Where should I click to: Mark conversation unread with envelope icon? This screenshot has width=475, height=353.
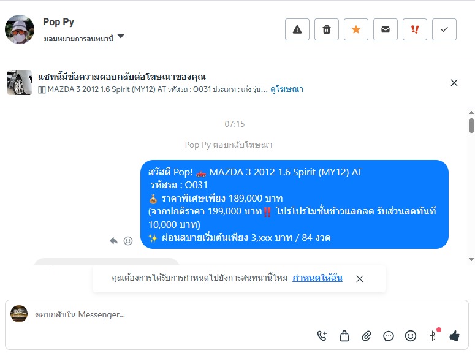pyautogui.click(x=386, y=29)
